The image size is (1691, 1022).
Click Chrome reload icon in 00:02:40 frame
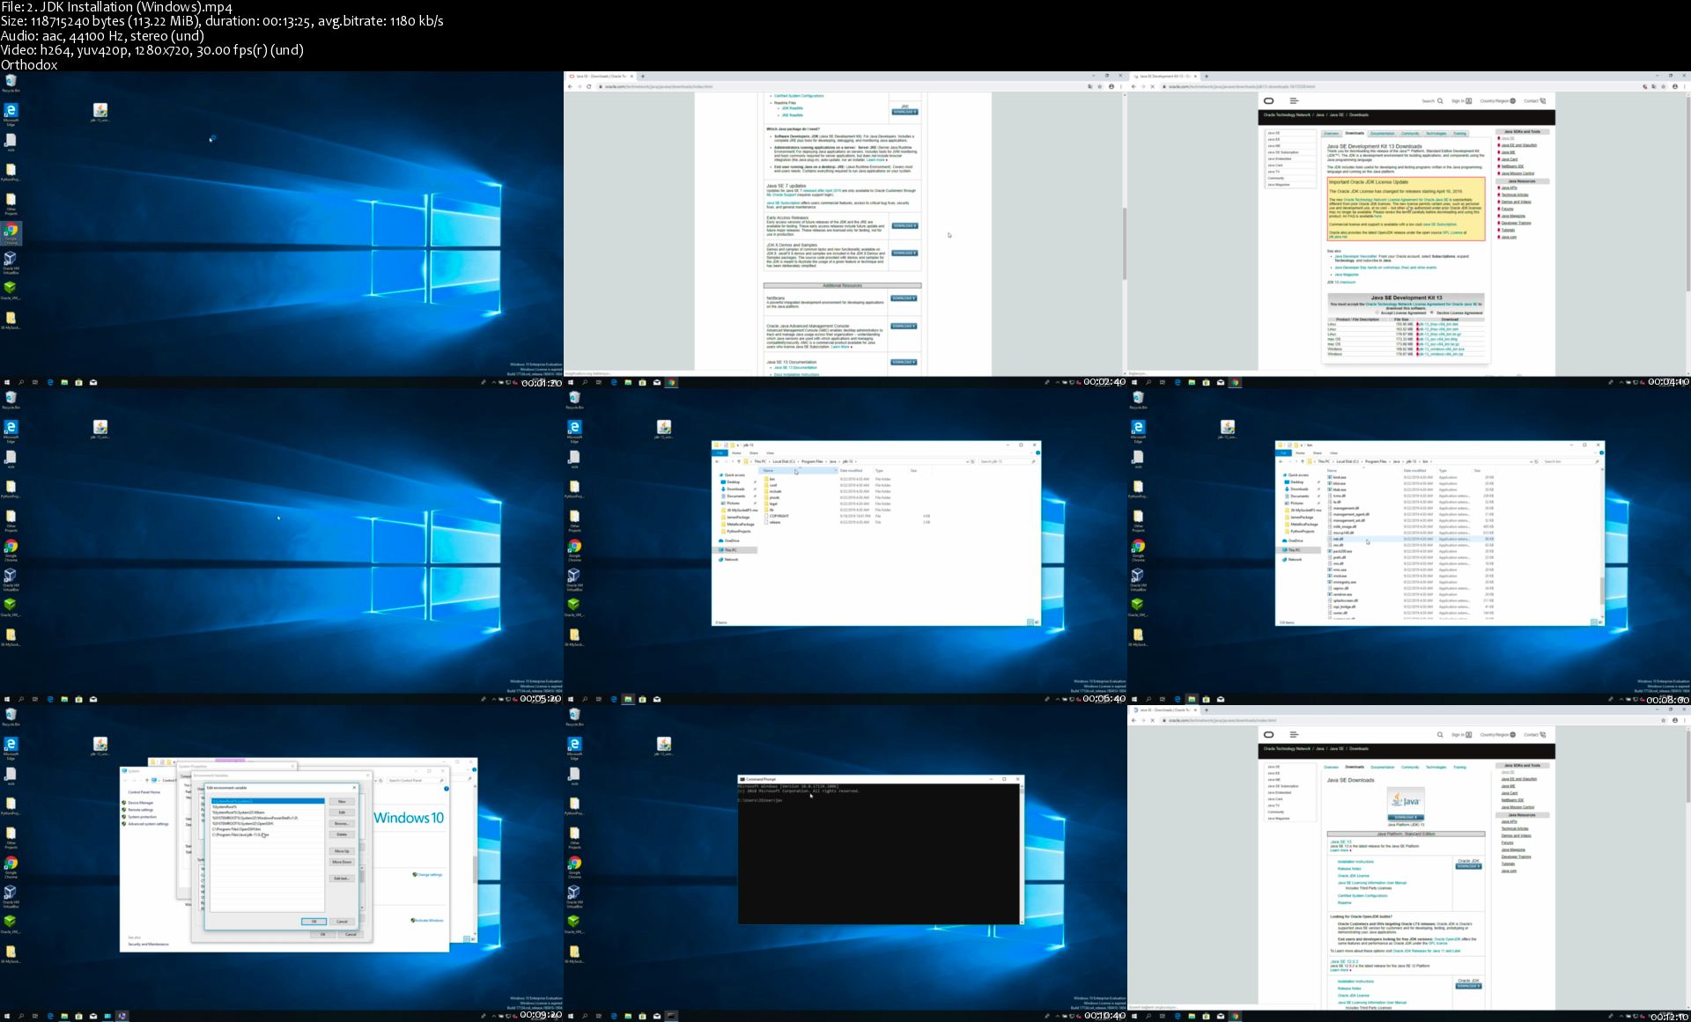588,86
